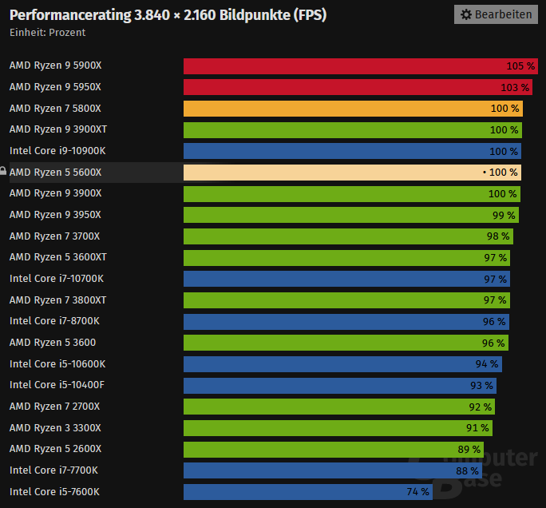This screenshot has height=508, width=546.
Task: Select the Intel Core i5-10600K label
Action: (57, 364)
